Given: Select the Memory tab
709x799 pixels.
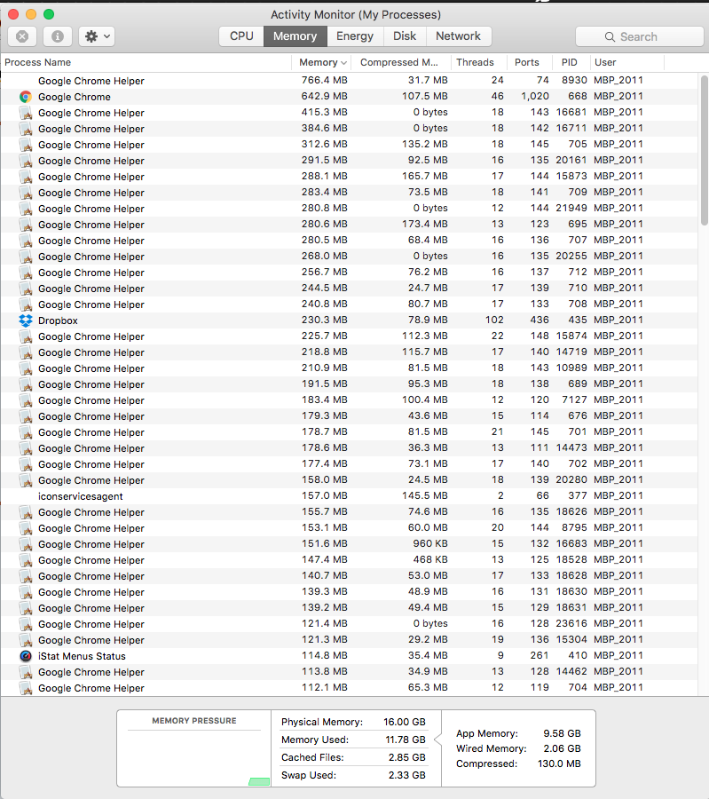Looking at the screenshot, I should point(295,36).
